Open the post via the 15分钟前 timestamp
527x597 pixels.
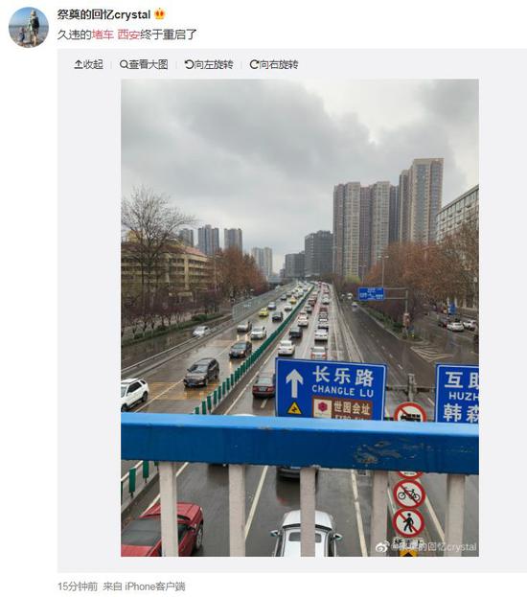78,586
